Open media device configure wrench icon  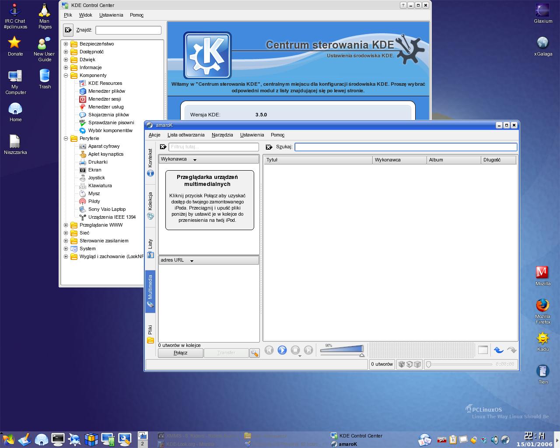(x=254, y=353)
